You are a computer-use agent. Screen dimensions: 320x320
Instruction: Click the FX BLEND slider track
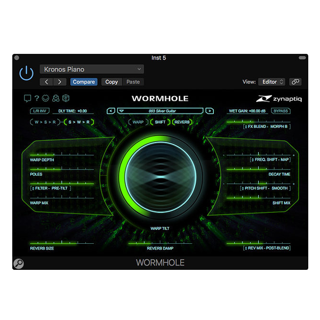258,122
